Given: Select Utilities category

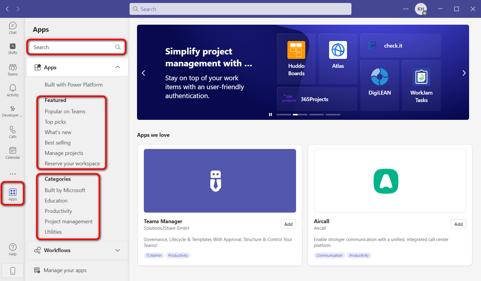Looking at the screenshot, I should [53, 232].
